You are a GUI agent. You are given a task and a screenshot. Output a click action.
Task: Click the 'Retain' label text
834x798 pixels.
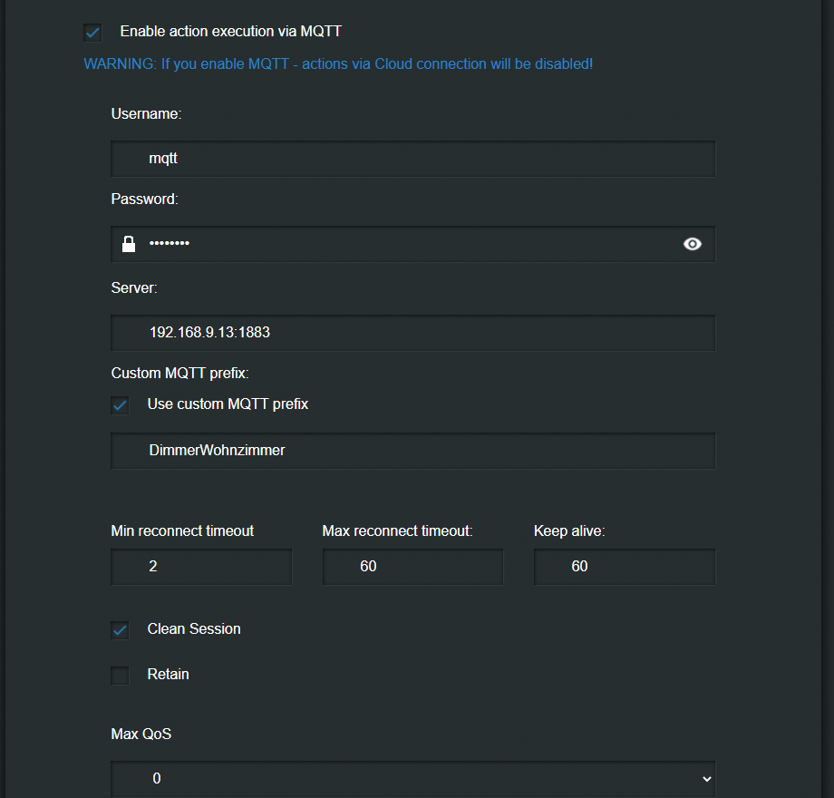click(168, 675)
